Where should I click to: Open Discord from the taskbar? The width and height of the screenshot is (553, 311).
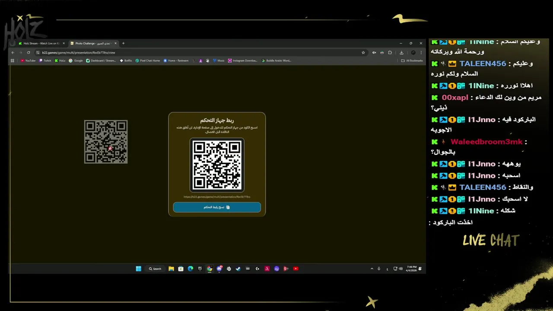(x=219, y=269)
